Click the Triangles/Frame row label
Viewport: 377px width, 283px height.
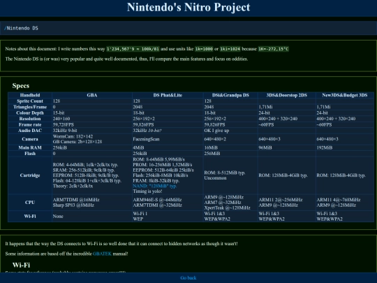pyautogui.click(x=30, y=107)
